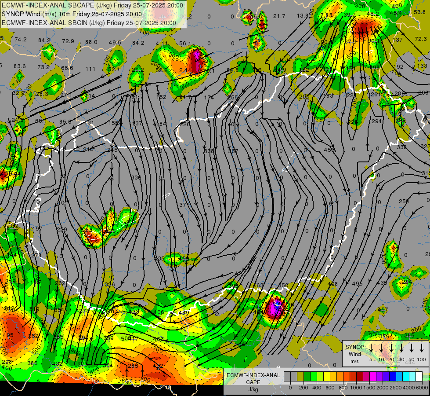Image resolution: width=430 pixels, height=396 pixels.
Task: Click the map value 278
Action: 36,255
